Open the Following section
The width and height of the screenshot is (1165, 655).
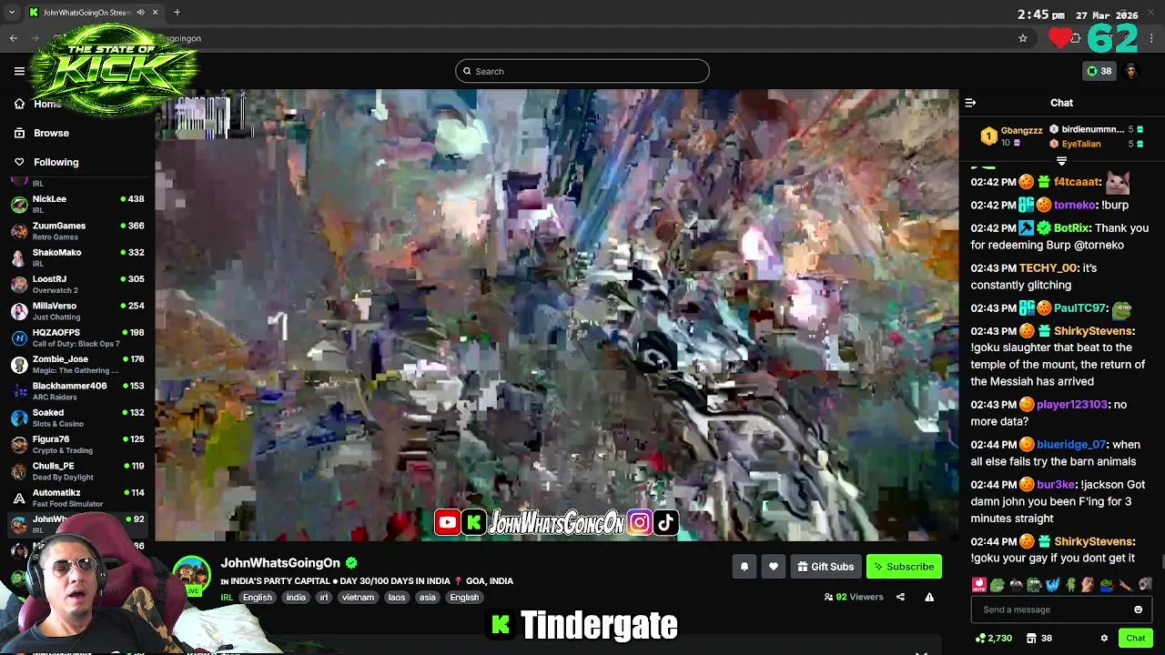(x=56, y=162)
